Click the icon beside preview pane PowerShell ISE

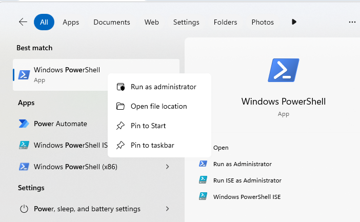coord(203,196)
